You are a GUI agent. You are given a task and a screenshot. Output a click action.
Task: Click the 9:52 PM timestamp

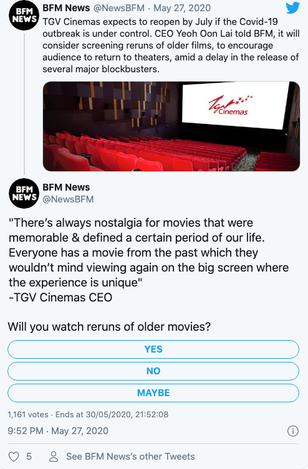point(26,431)
